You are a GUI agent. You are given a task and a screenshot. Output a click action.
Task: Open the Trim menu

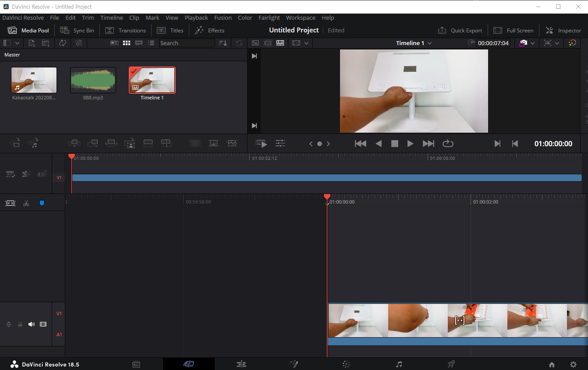click(x=88, y=18)
